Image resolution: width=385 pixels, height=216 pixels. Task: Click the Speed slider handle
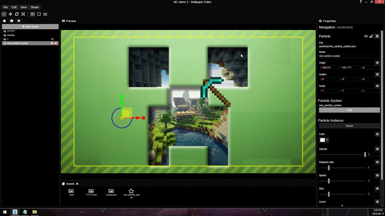pyautogui.click(x=329, y=181)
